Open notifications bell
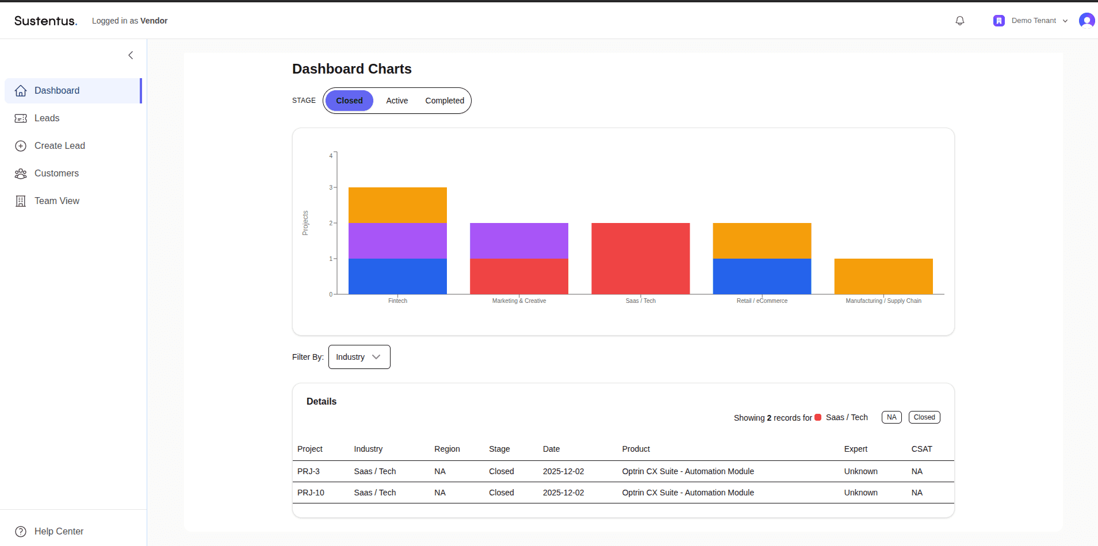1098x546 pixels. 960,21
